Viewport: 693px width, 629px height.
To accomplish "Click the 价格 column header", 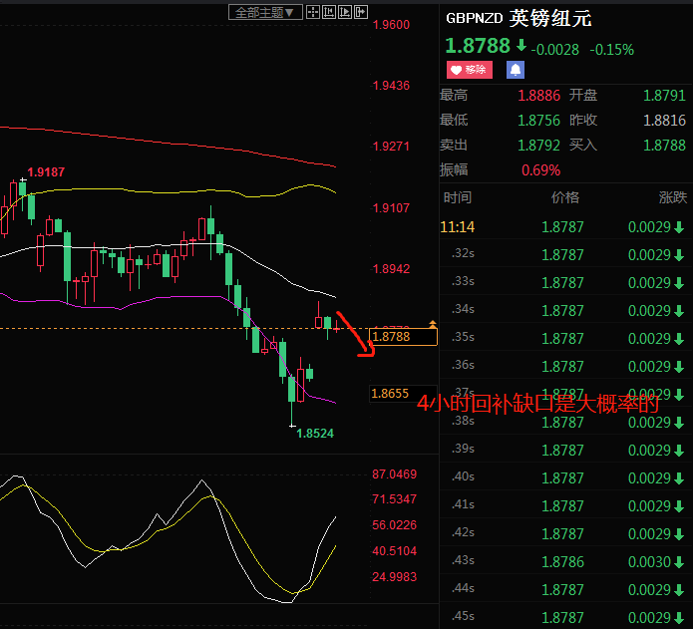I will 564,197.
